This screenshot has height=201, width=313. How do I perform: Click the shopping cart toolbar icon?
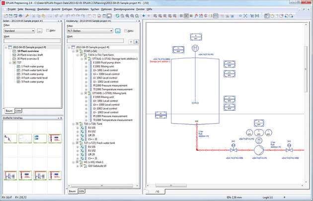[x=252, y=16]
